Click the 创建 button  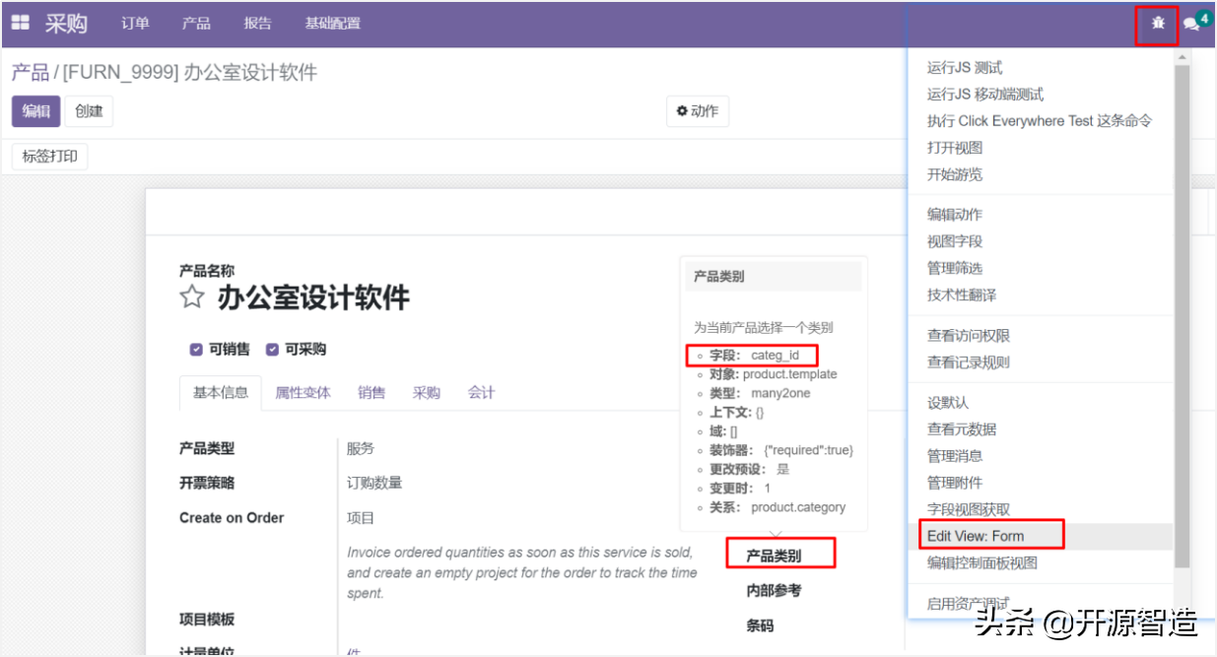(x=89, y=111)
